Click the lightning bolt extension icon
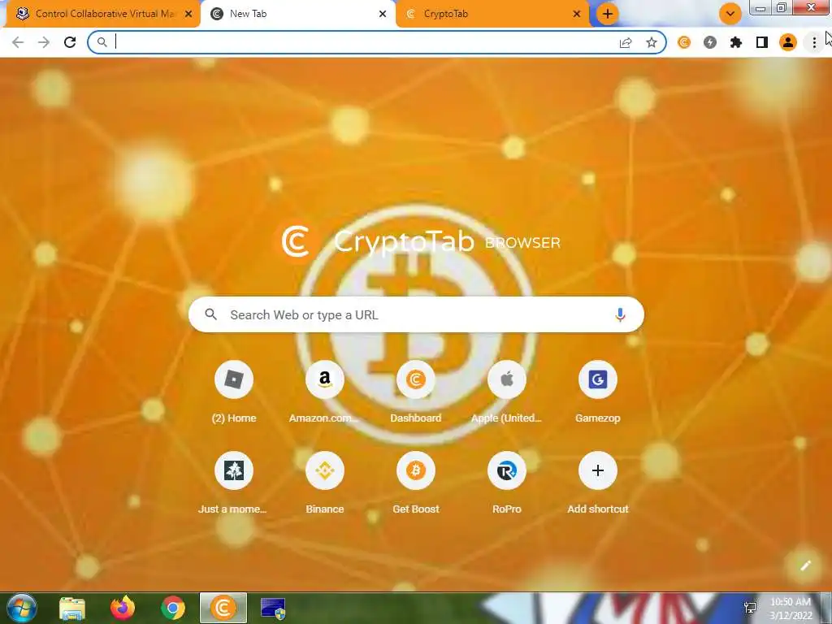 (710, 42)
